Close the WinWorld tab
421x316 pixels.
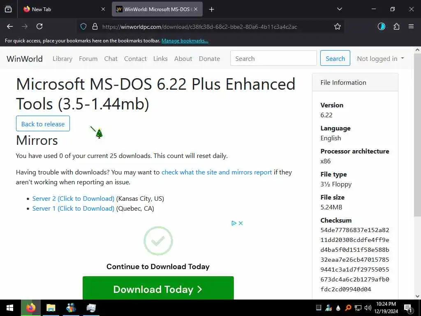tap(196, 9)
